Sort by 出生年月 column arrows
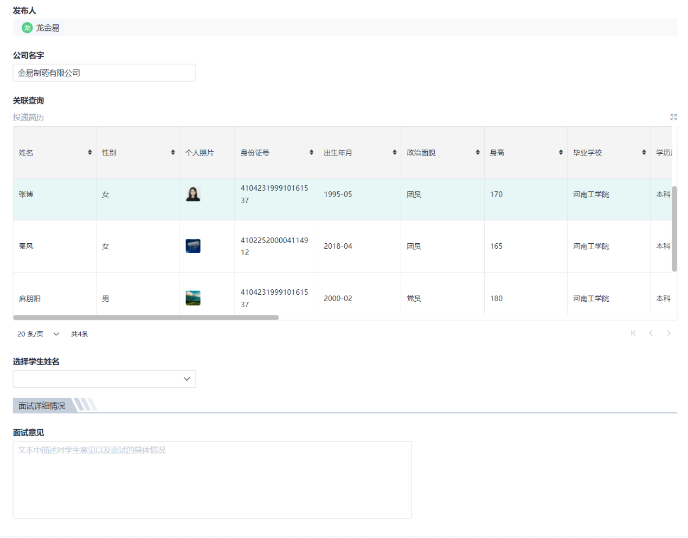This screenshot has width=688, height=538. click(395, 153)
